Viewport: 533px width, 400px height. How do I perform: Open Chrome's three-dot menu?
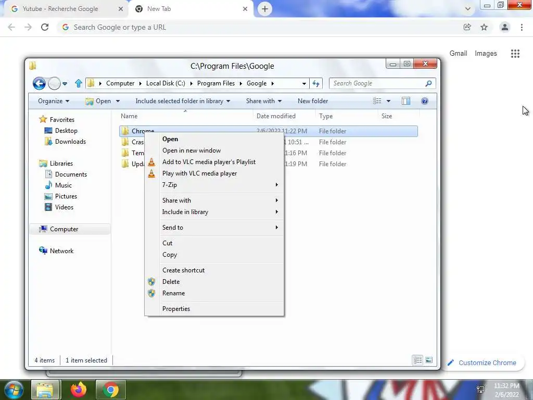(x=522, y=27)
